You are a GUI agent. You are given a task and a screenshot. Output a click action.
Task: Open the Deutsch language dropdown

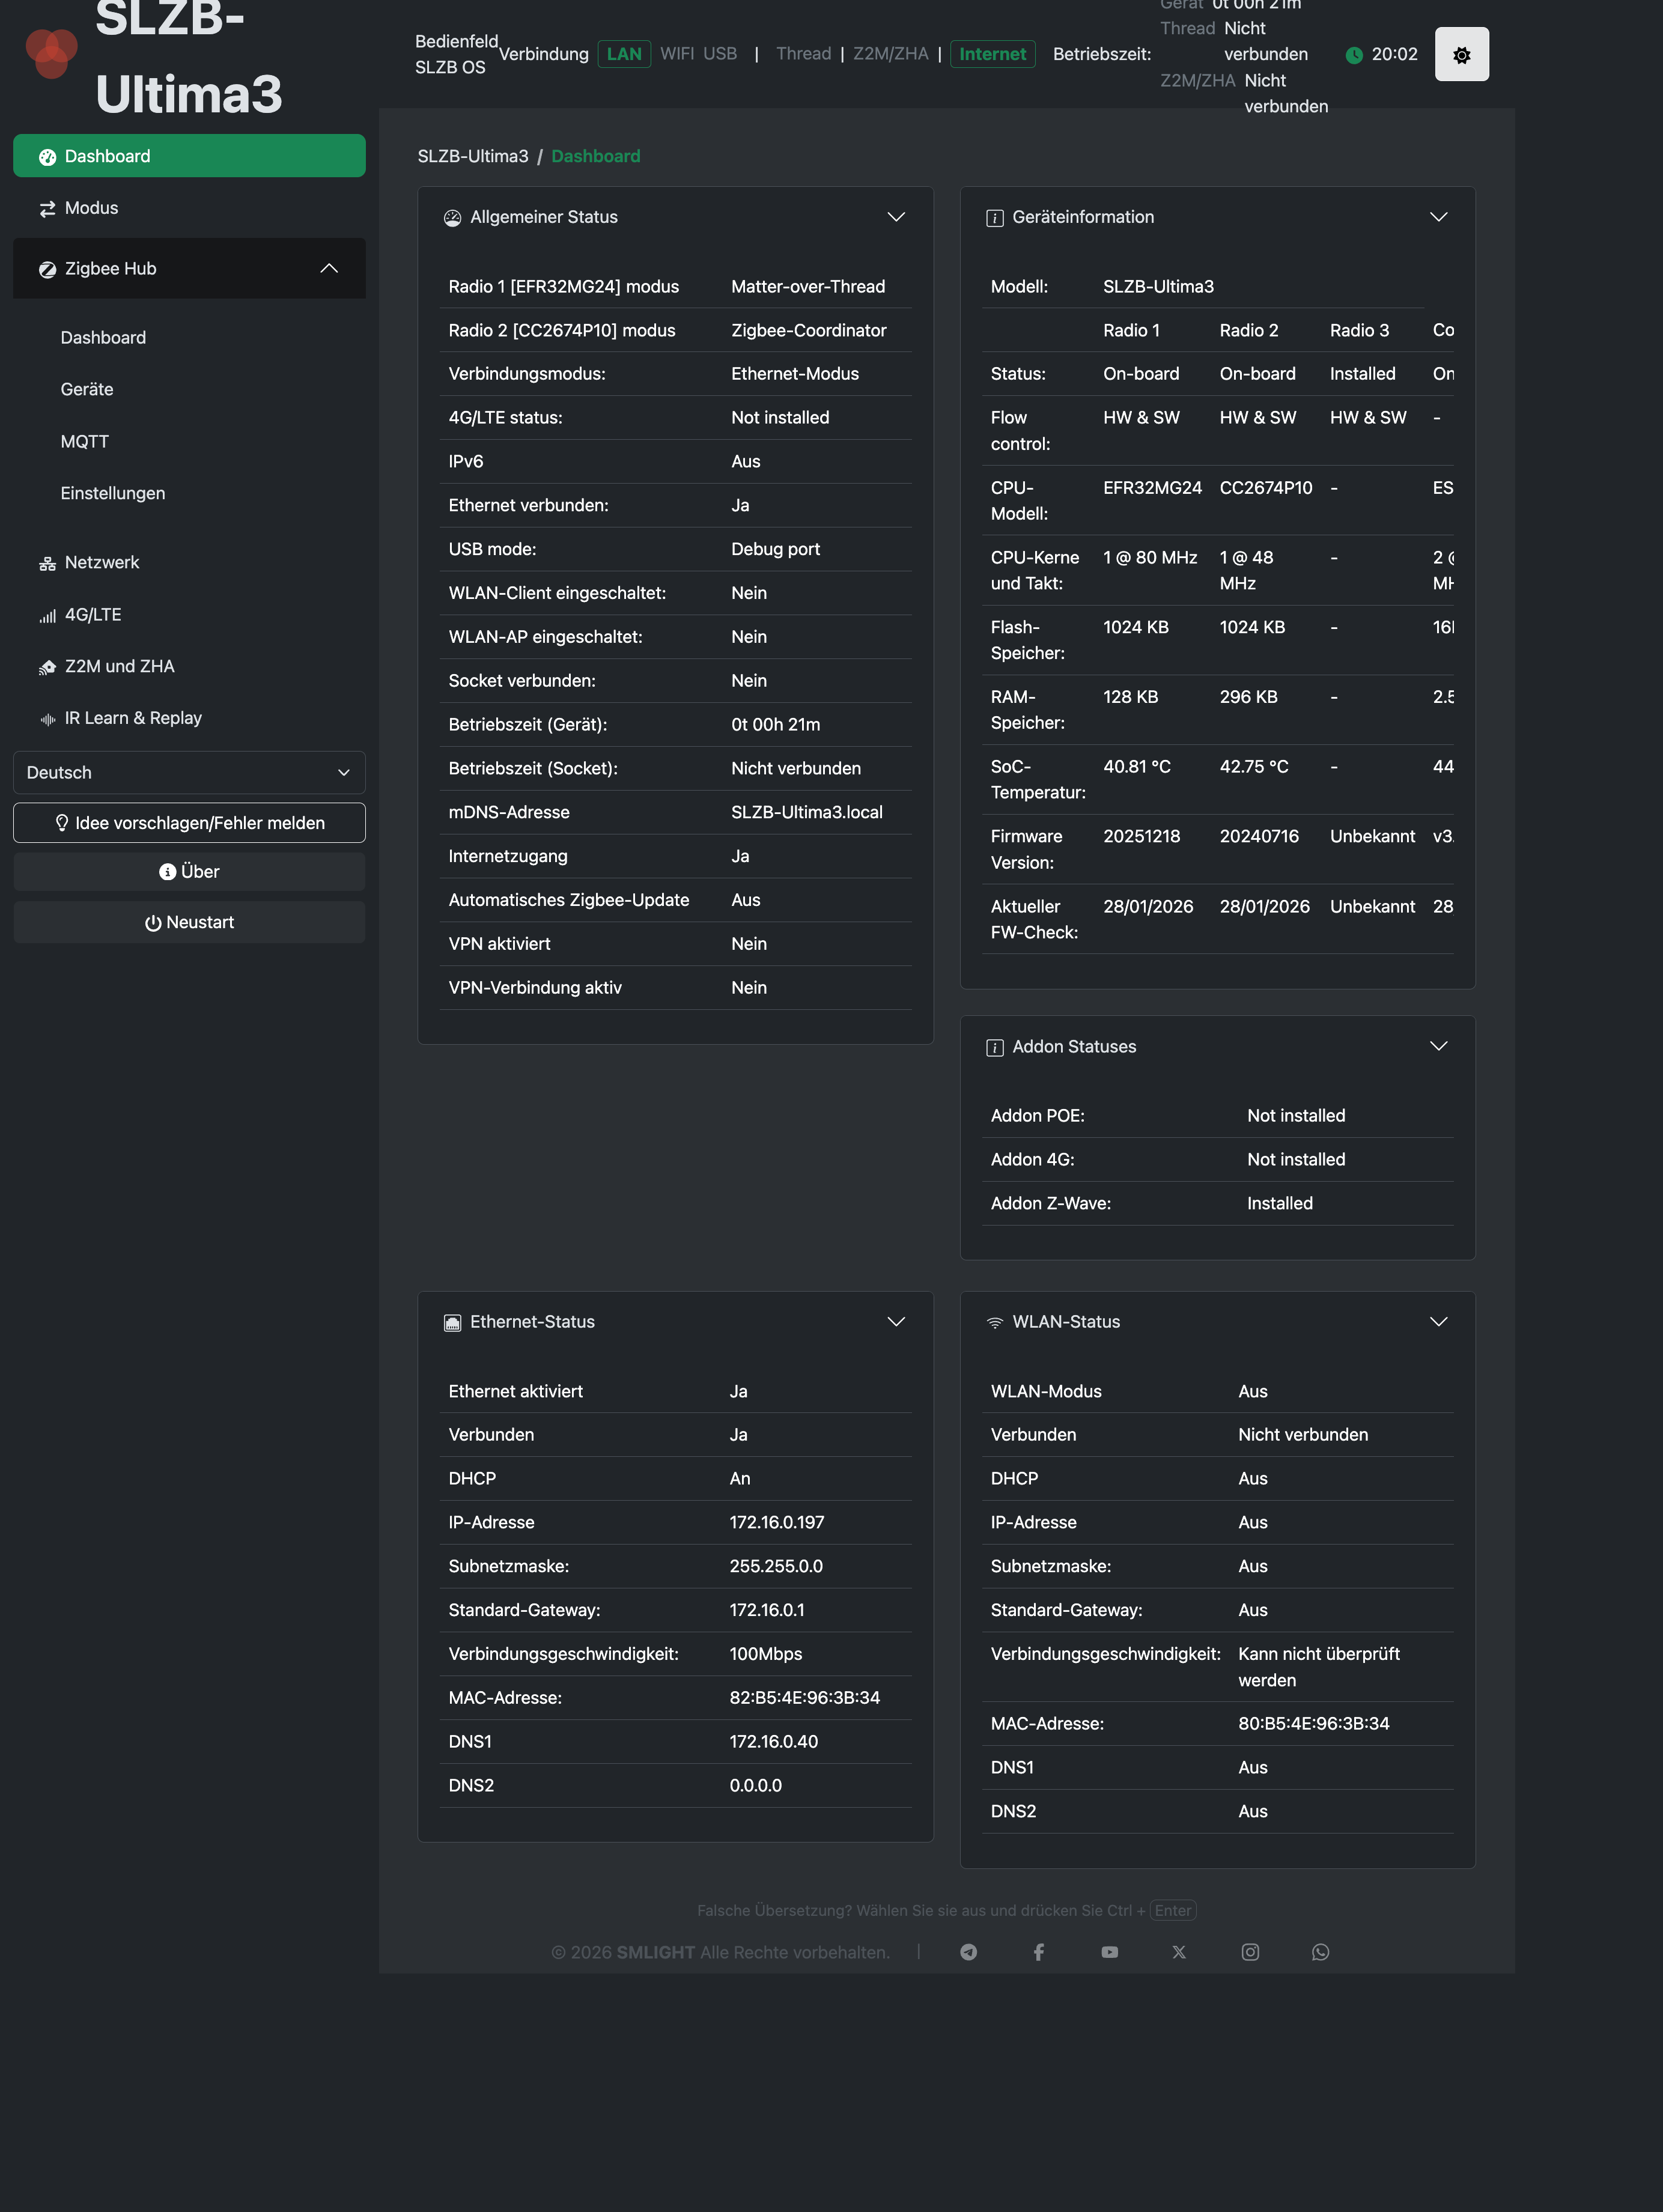point(189,772)
